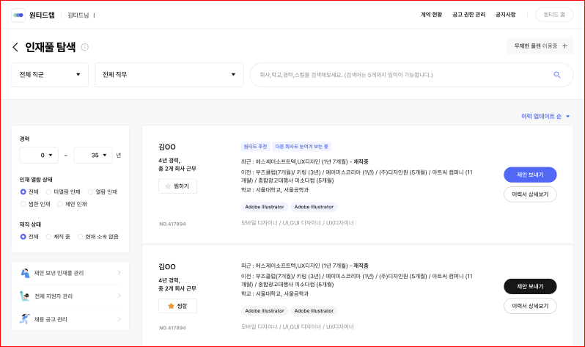
Task: Click 찜하기 on the first candidate
Action: click(177, 186)
